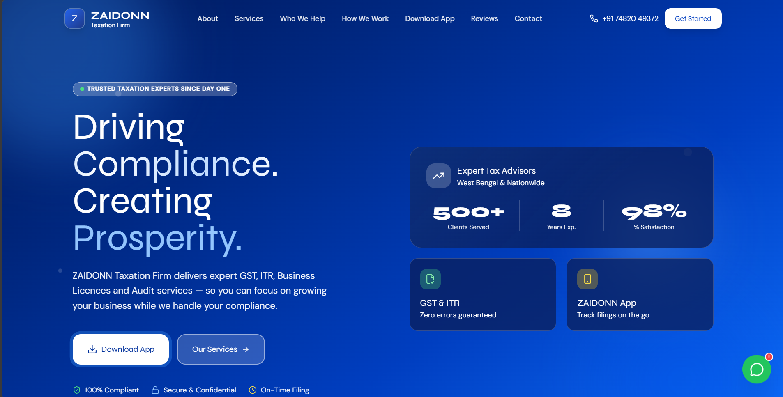
Task: Click Our Services button
Action: click(x=221, y=349)
